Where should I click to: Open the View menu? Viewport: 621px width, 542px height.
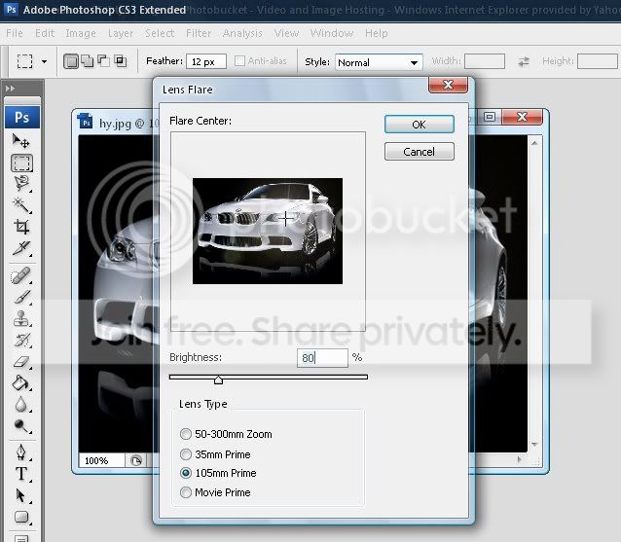(287, 33)
